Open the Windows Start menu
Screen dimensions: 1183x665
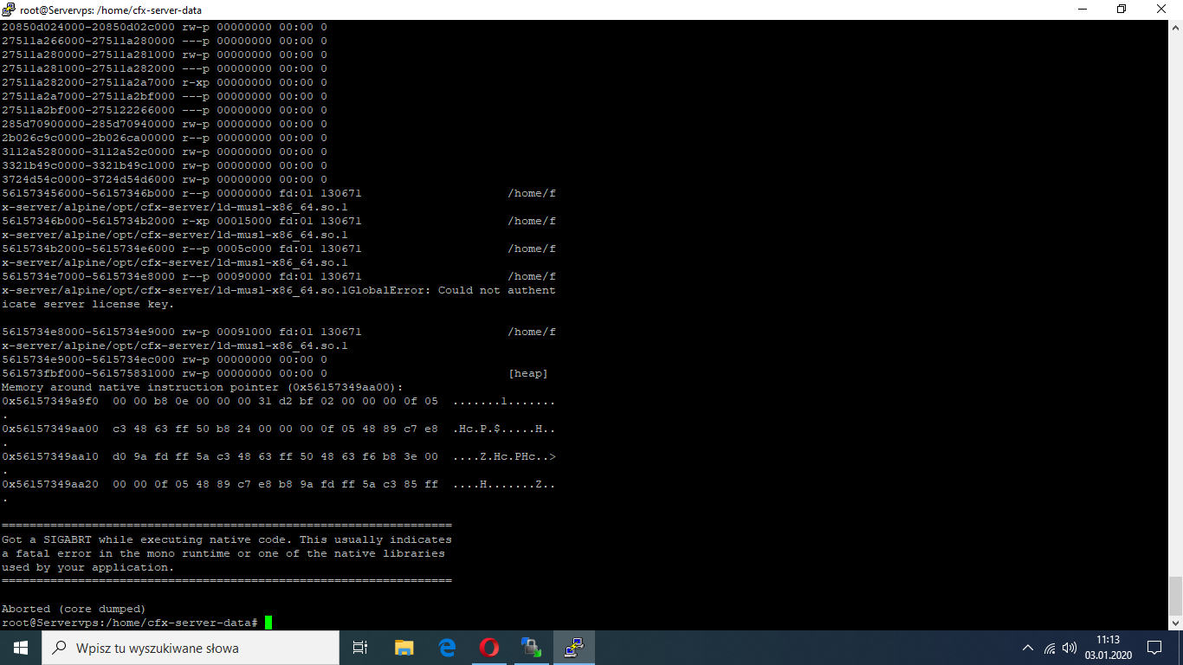point(21,648)
